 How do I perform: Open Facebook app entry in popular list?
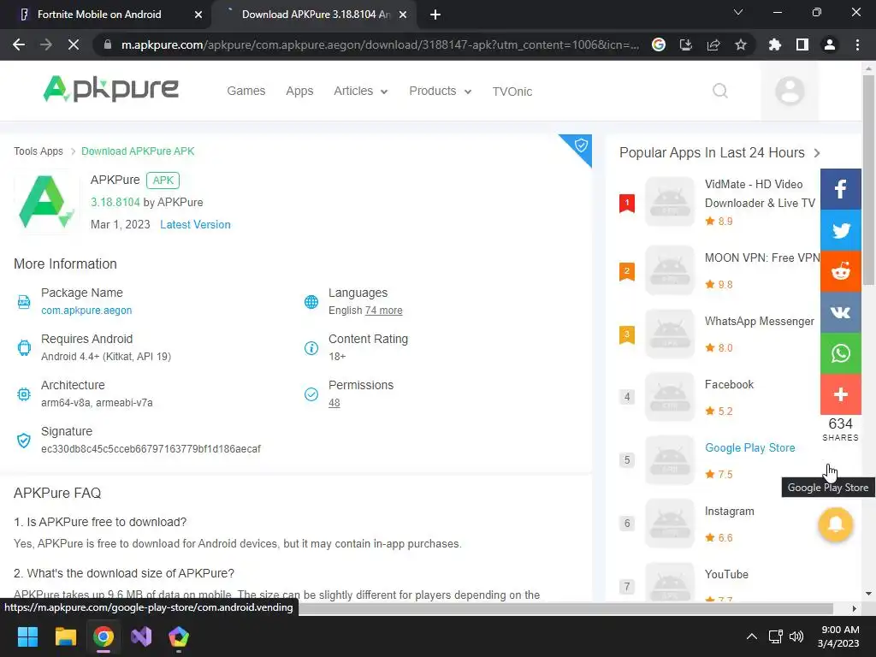[x=729, y=384]
